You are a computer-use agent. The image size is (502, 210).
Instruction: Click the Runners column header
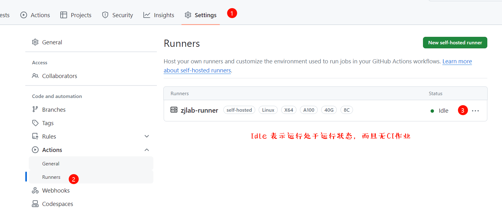(180, 93)
